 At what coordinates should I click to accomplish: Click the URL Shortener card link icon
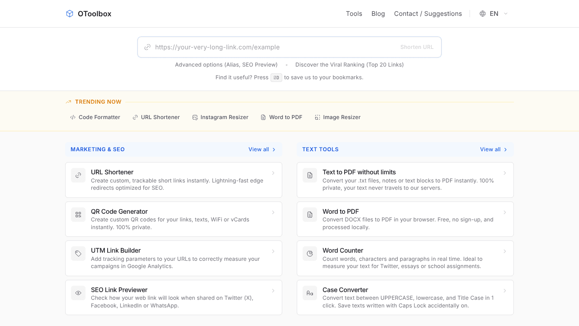[78, 175]
